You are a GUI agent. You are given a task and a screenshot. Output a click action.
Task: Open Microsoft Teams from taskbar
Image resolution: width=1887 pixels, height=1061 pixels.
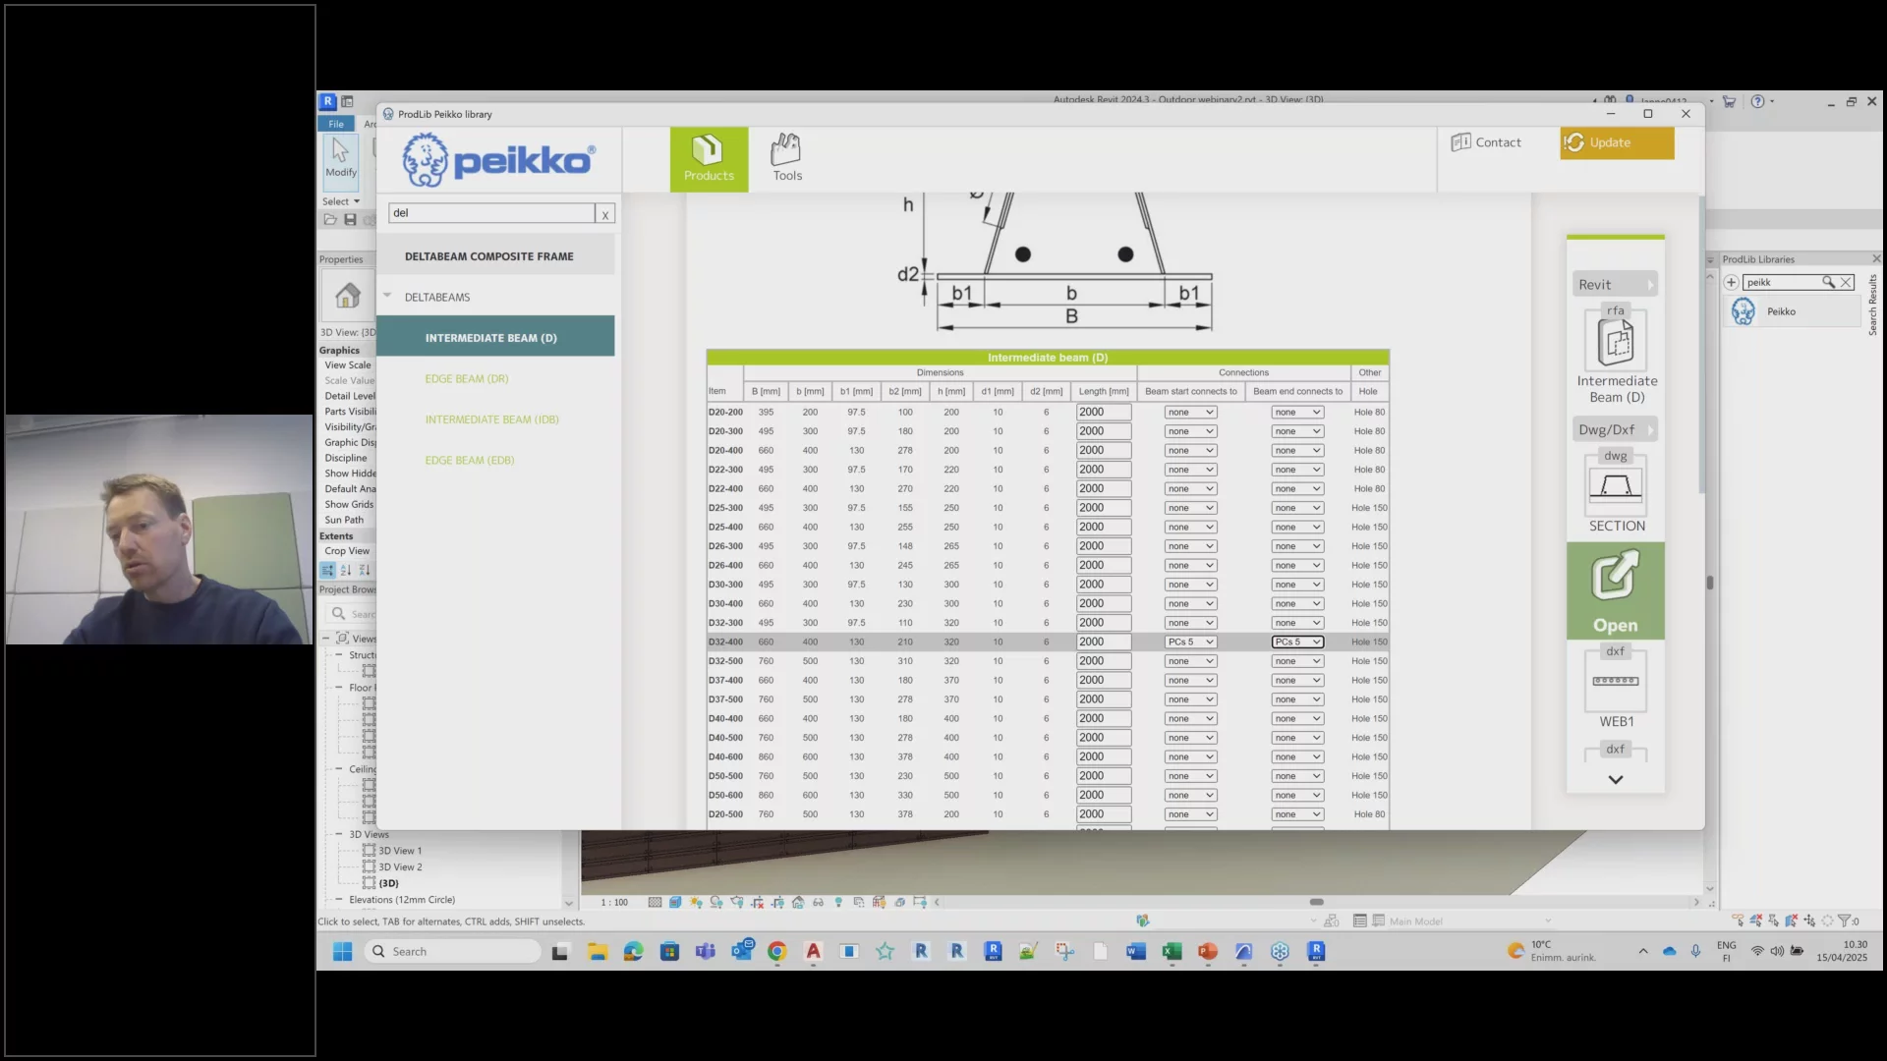coord(706,951)
